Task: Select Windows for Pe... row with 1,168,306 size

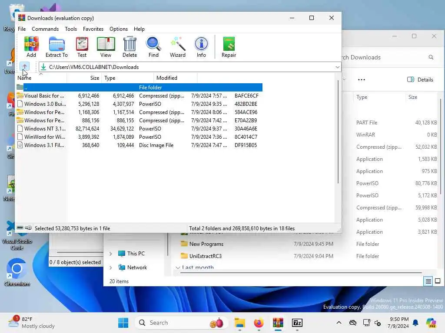Action: [139, 112]
